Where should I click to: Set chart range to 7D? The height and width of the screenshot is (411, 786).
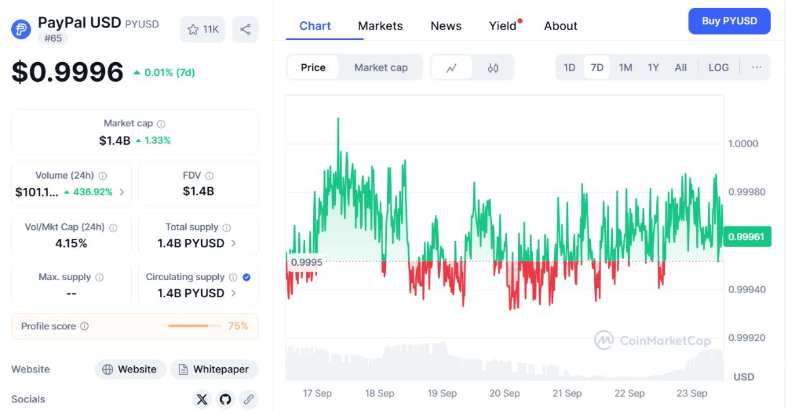pyautogui.click(x=597, y=67)
